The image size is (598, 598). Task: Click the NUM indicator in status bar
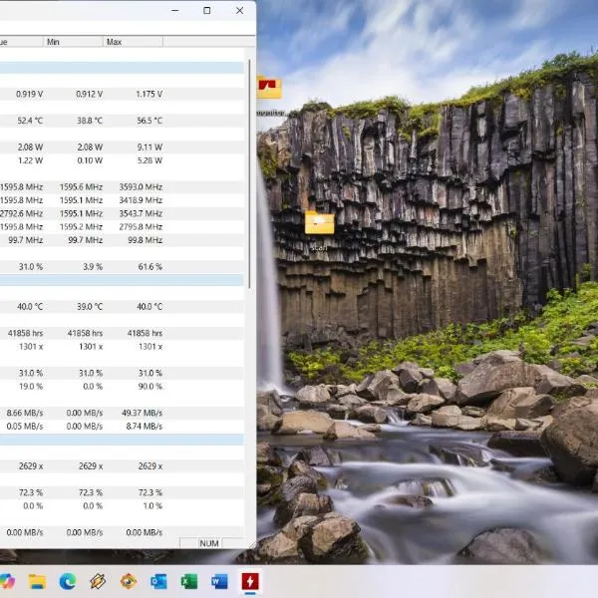pyautogui.click(x=209, y=543)
